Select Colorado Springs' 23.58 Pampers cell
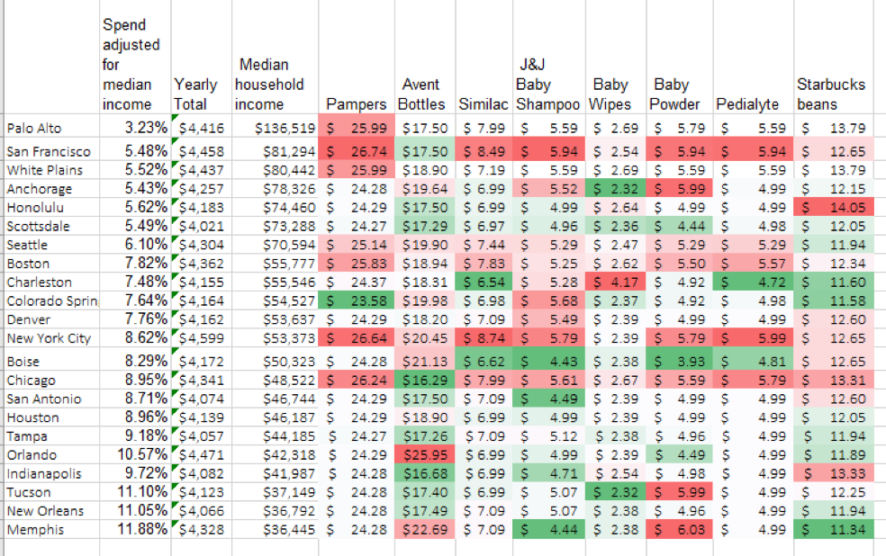Image resolution: width=886 pixels, height=556 pixels. coord(357,300)
